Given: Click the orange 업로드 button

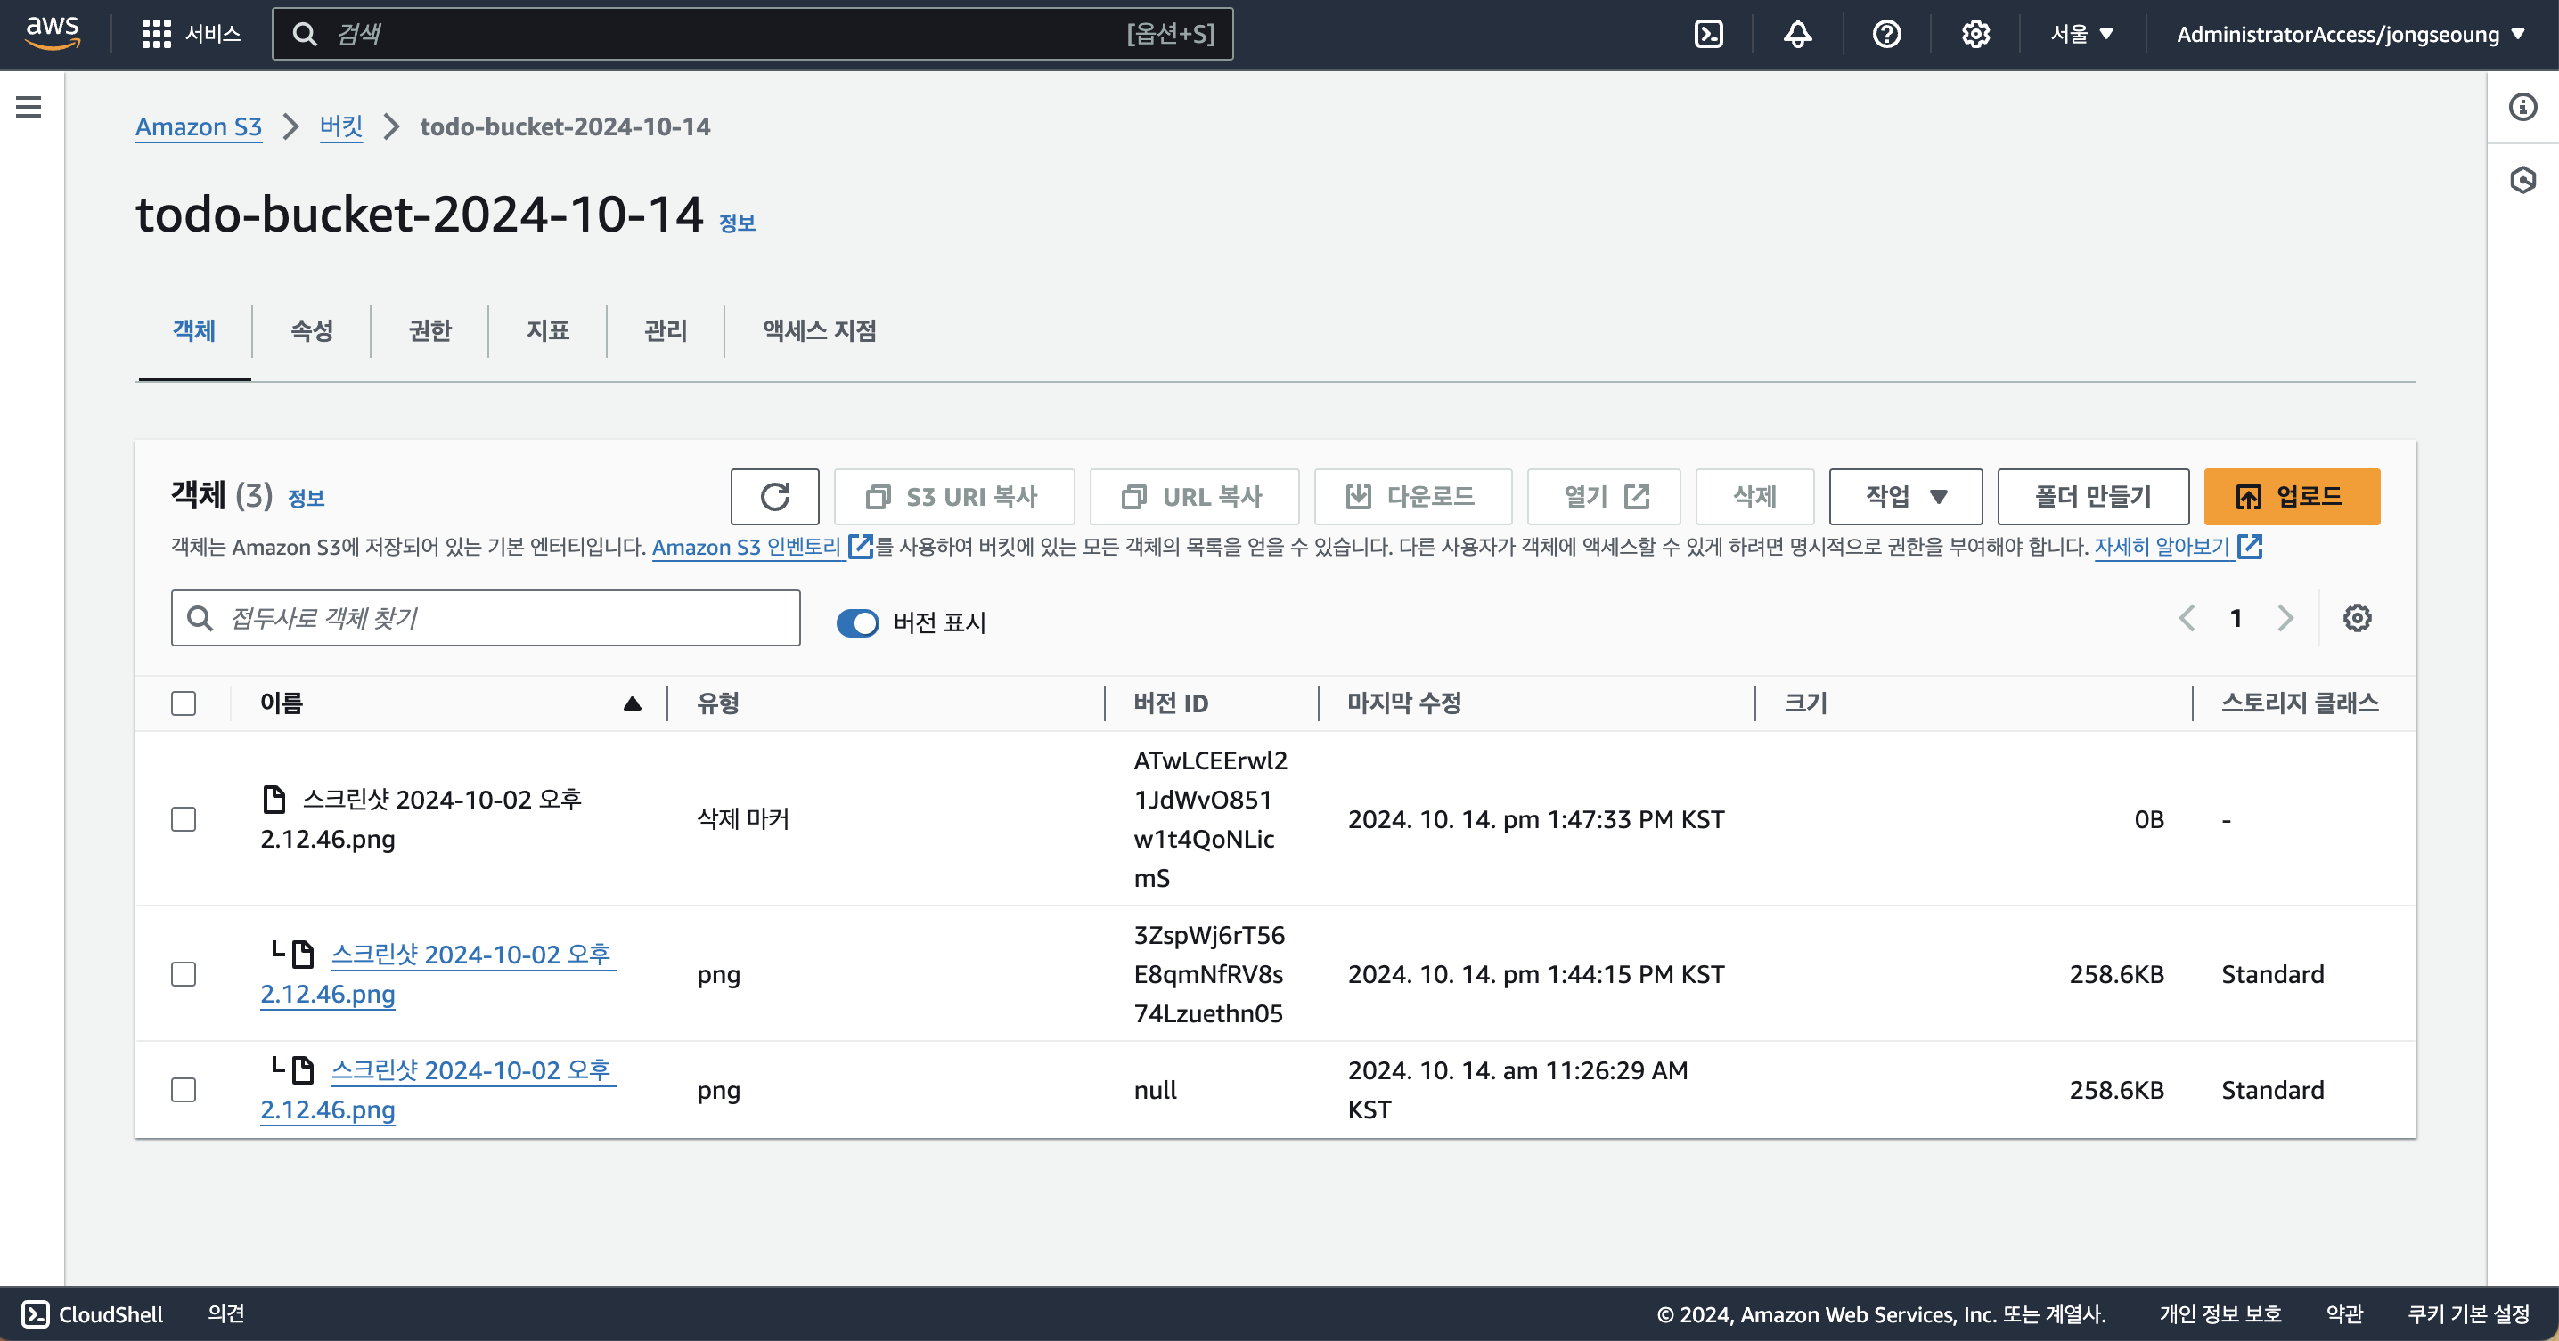Looking at the screenshot, I should [2292, 496].
